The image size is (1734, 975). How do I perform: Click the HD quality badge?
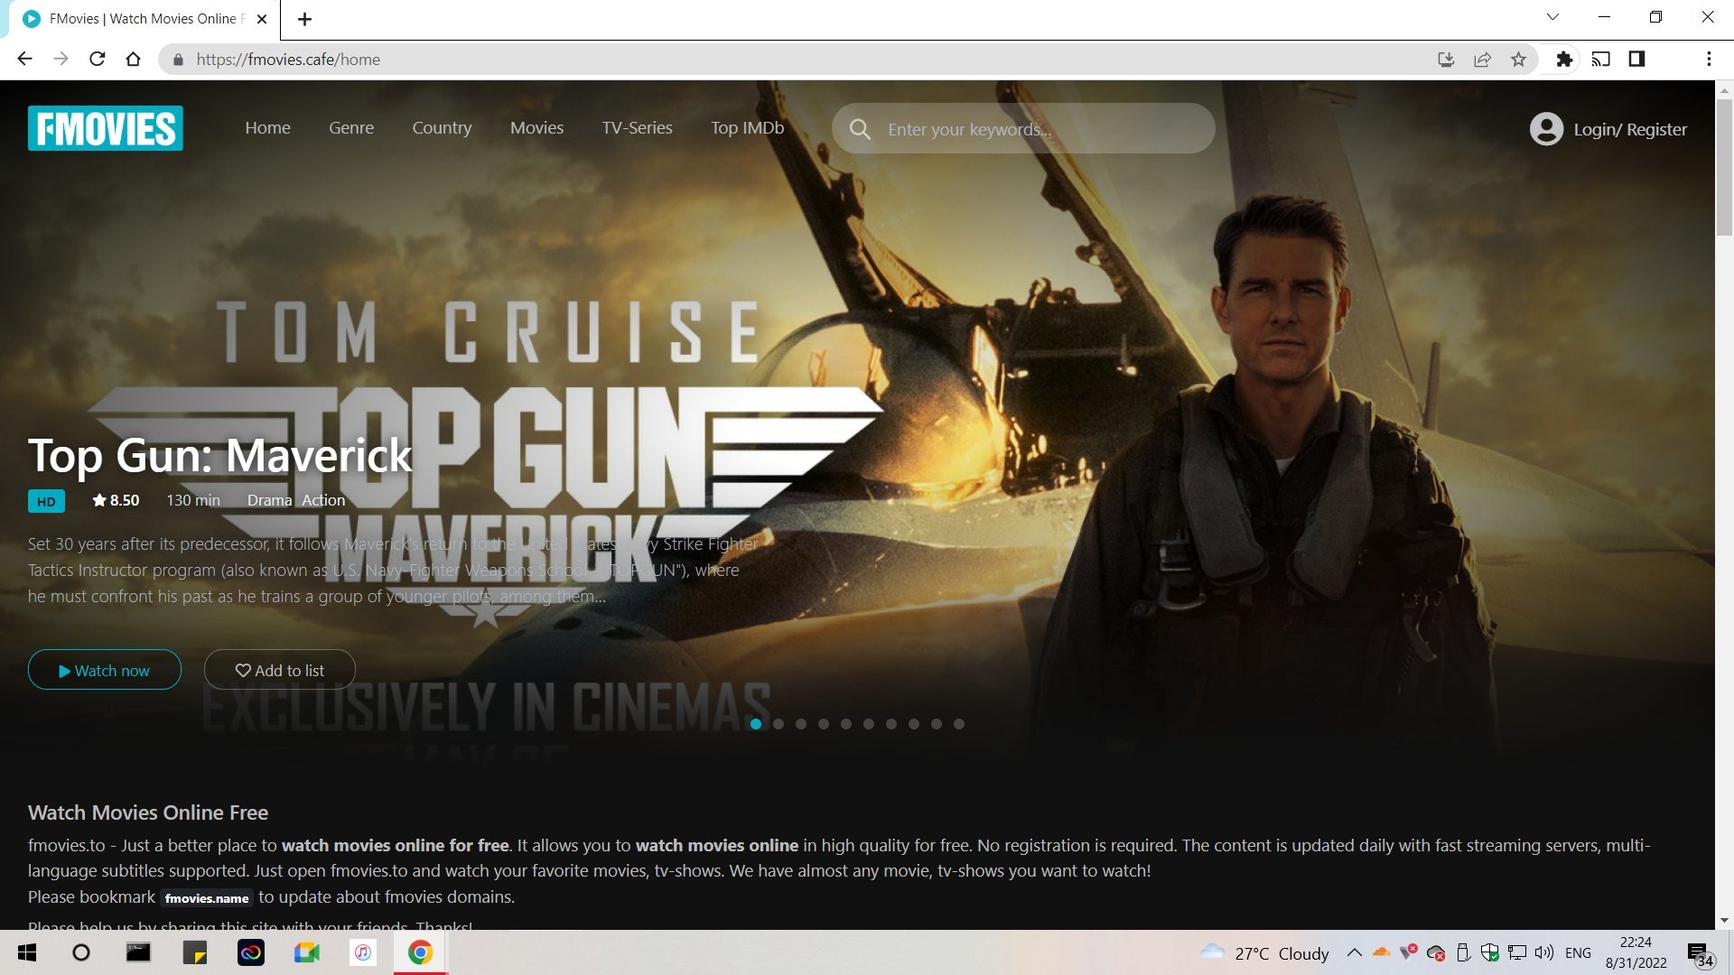pyautogui.click(x=46, y=501)
